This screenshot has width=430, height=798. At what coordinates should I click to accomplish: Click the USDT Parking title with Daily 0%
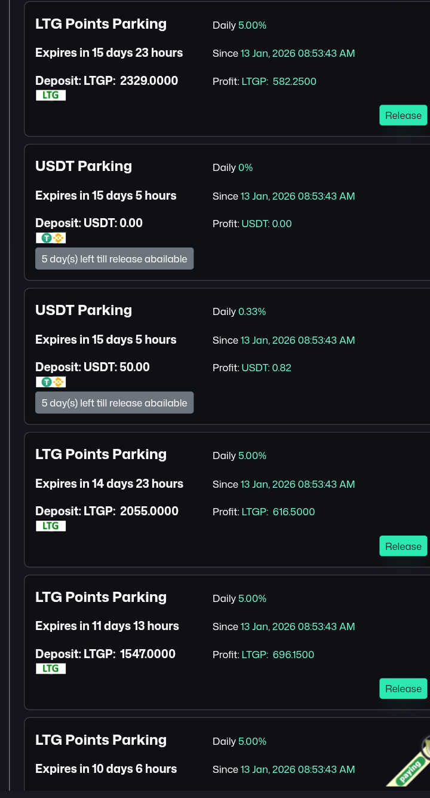[84, 166]
